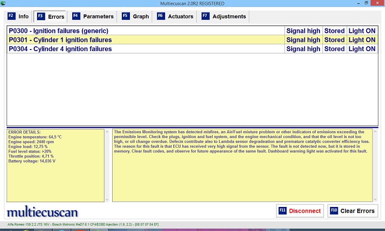The width and height of the screenshot is (385, 231).
Task: Click the app icon in title bar
Action: [4, 3]
